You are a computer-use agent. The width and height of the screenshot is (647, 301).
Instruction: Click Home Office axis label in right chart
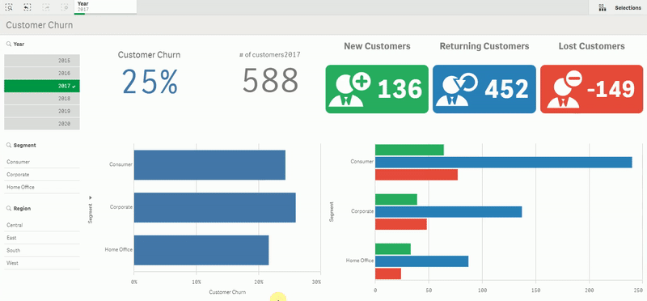(360, 261)
